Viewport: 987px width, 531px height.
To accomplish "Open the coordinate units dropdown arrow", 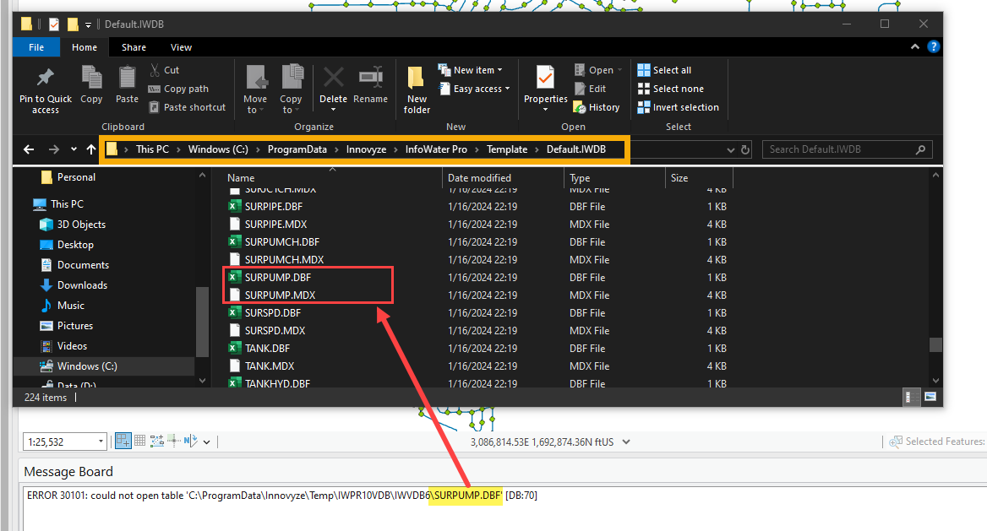I will tap(625, 442).
